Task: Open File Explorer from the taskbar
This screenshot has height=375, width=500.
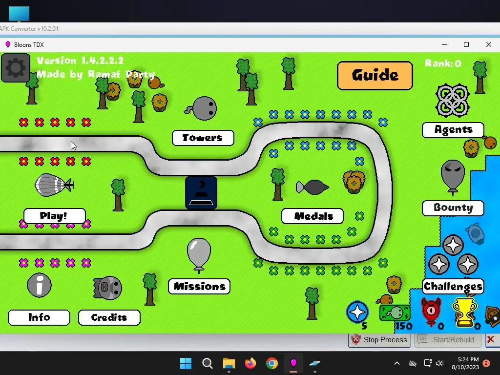Action: [x=229, y=363]
